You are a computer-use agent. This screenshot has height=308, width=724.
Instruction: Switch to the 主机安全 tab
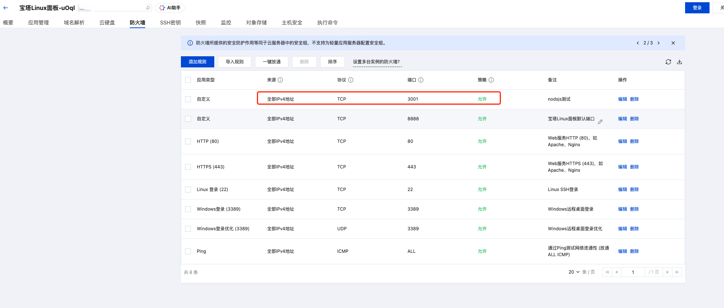point(292,23)
